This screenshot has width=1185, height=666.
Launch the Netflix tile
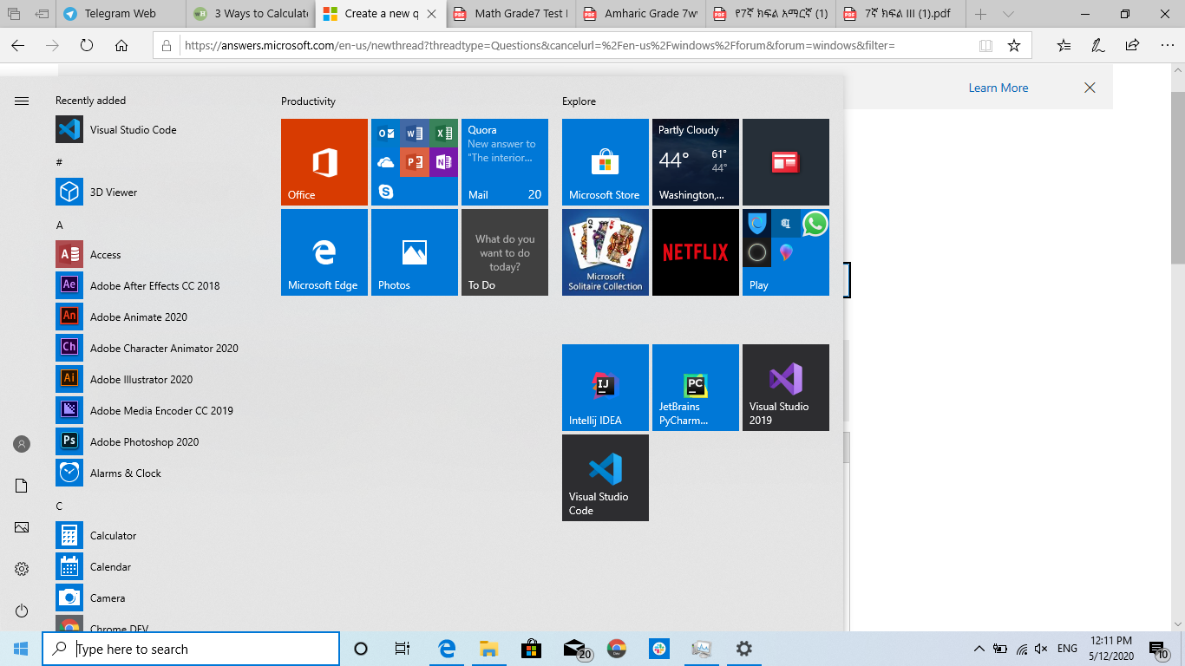pos(696,252)
